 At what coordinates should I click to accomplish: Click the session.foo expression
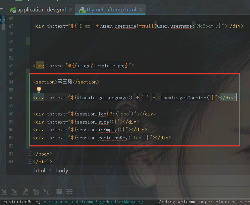coord(92,114)
